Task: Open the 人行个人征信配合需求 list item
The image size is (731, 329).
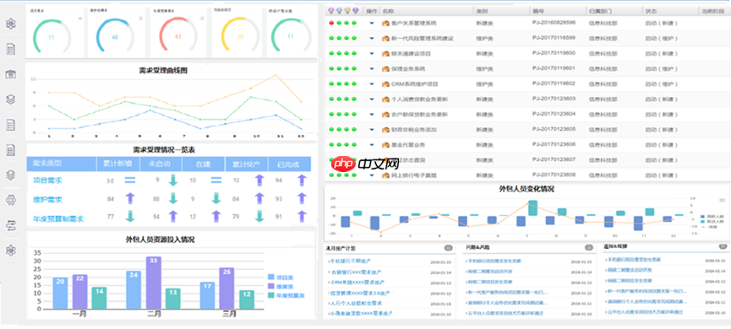Action: pos(356,303)
